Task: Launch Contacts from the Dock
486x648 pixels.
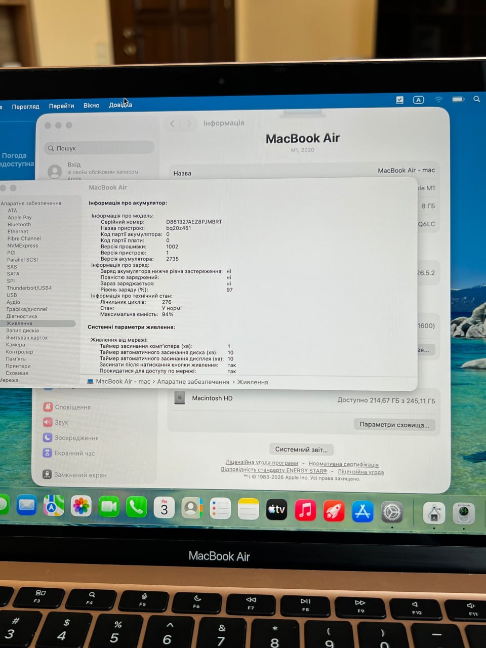Action: coord(192,508)
